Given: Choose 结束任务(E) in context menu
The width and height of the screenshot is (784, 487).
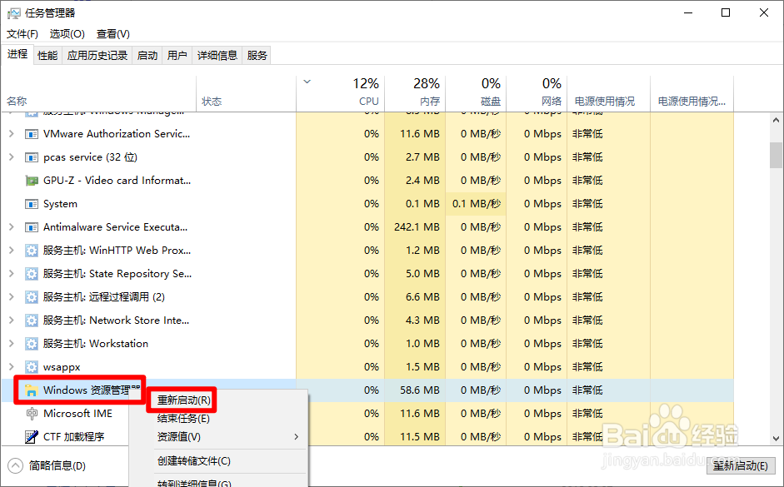Looking at the screenshot, I should pyautogui.click(x=183, y=419).
